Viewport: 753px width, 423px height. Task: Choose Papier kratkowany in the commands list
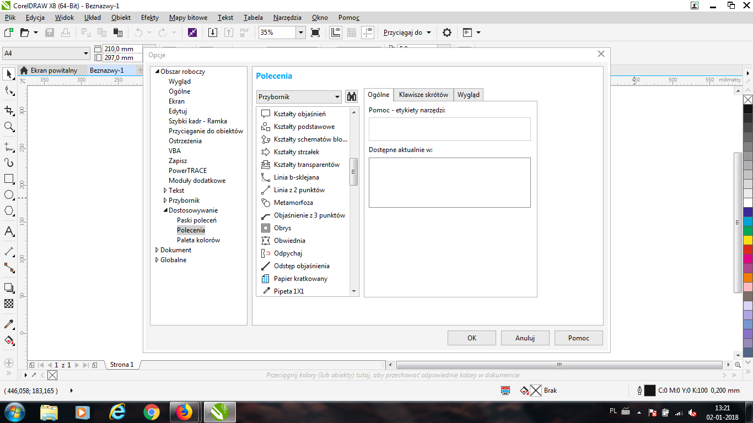point(300,279)
